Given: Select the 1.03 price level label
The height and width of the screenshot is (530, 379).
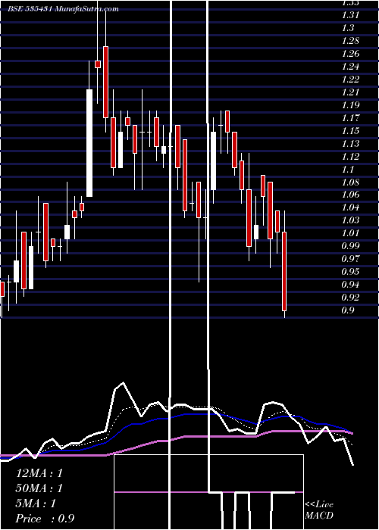Looking at the screenshot, I should pyautogui.click(x=350, y=220).
